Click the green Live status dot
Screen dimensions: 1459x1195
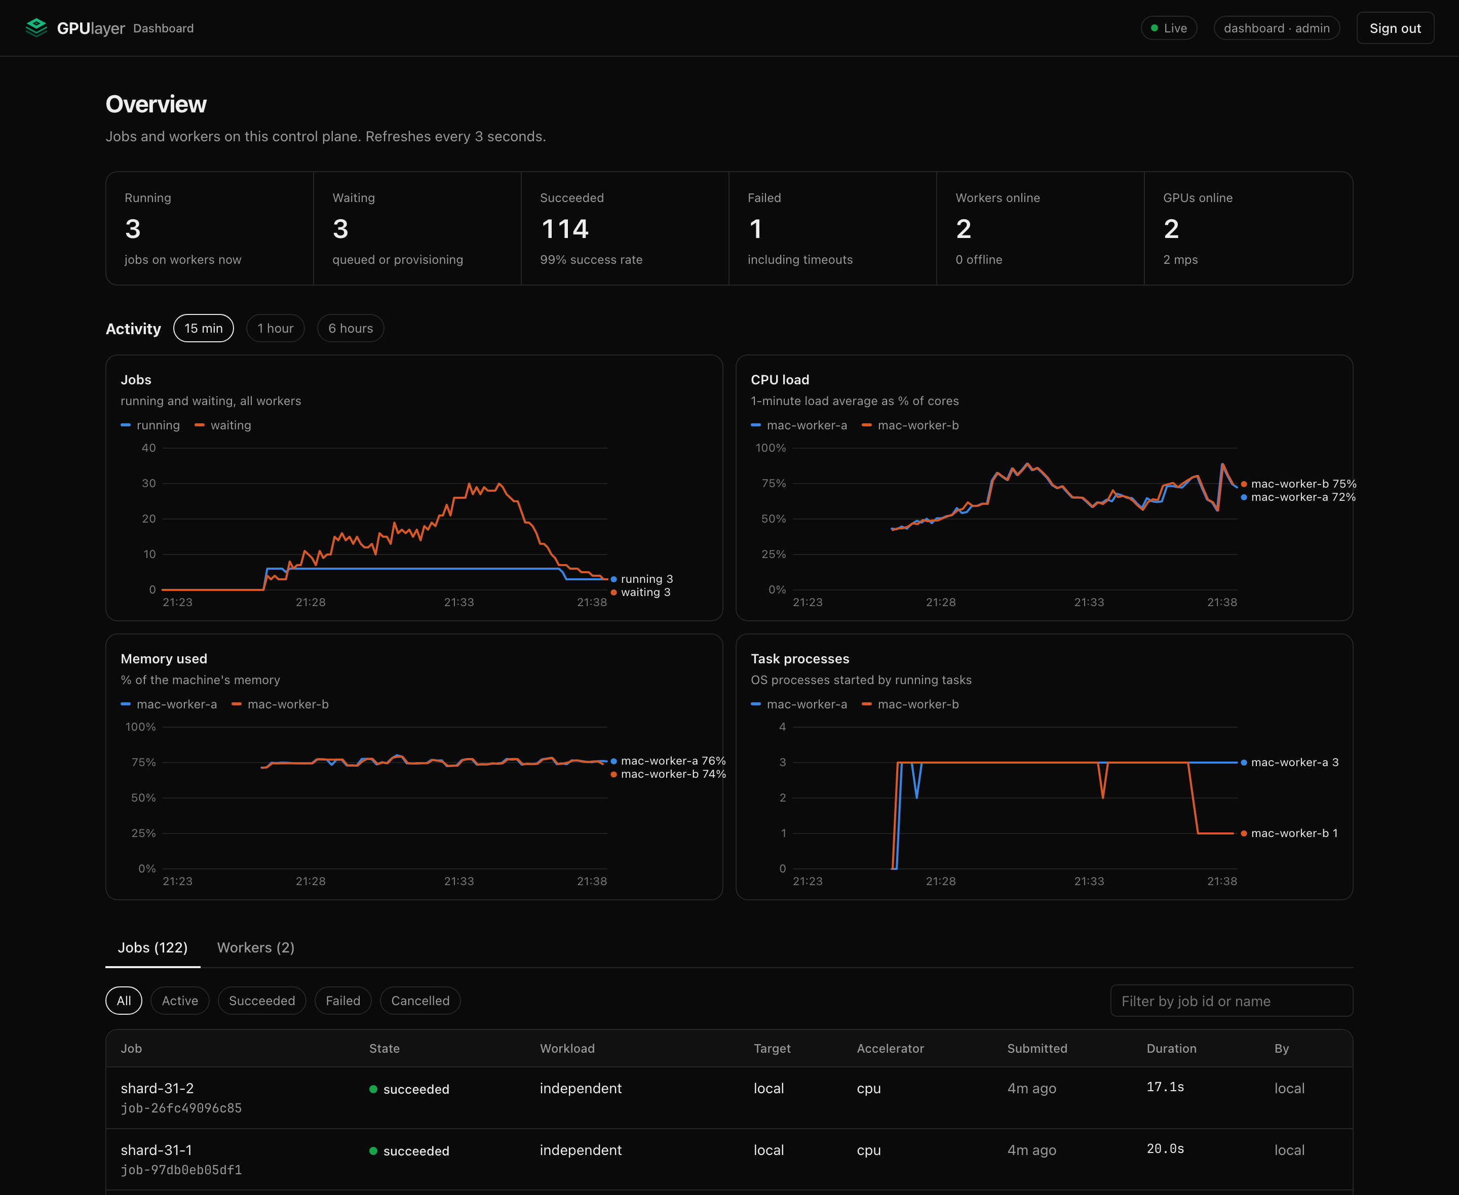point(1155,28)
